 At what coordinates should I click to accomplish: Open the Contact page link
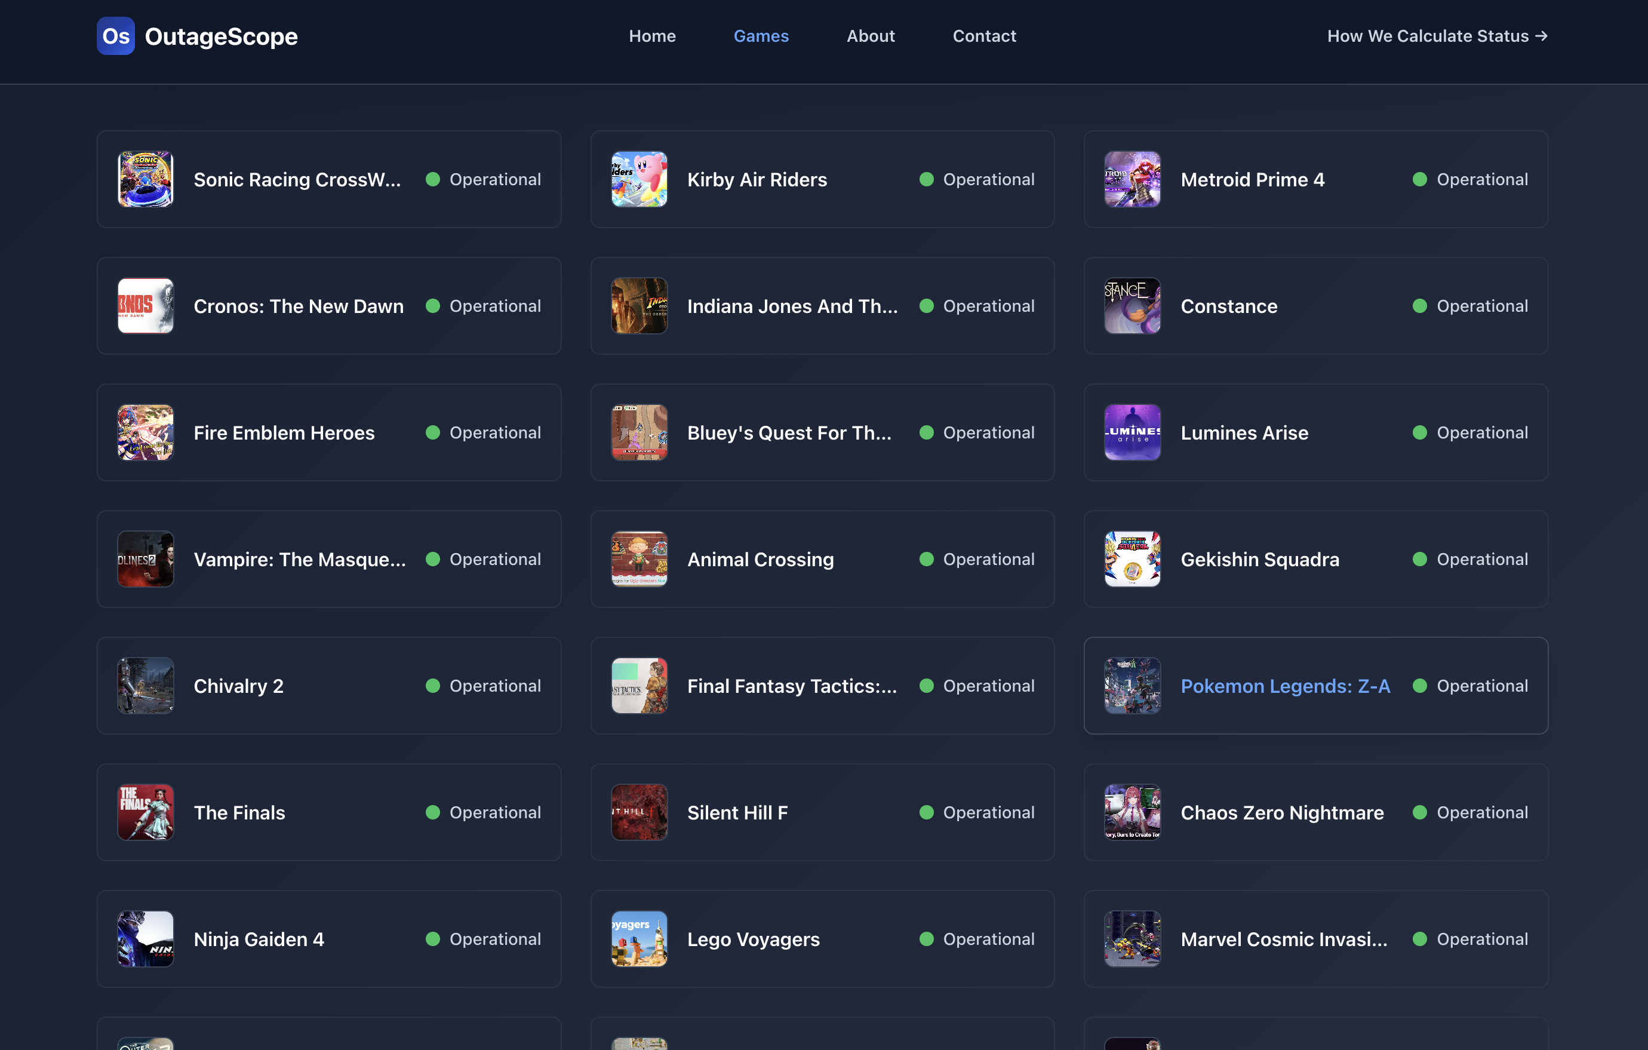coord(983,36)
